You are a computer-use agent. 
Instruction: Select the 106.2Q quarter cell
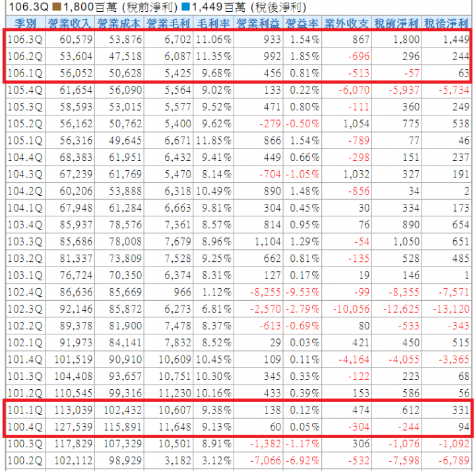click(x=26, y=56)
